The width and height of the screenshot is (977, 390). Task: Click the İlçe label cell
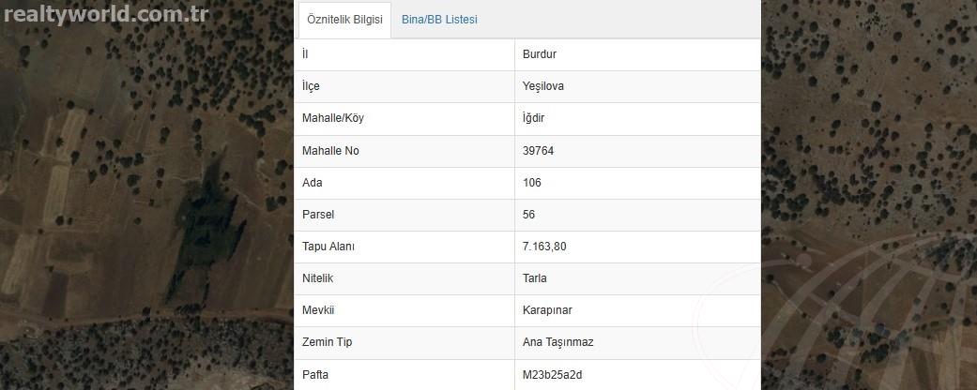pyautogui.click(x=405, y=86)
